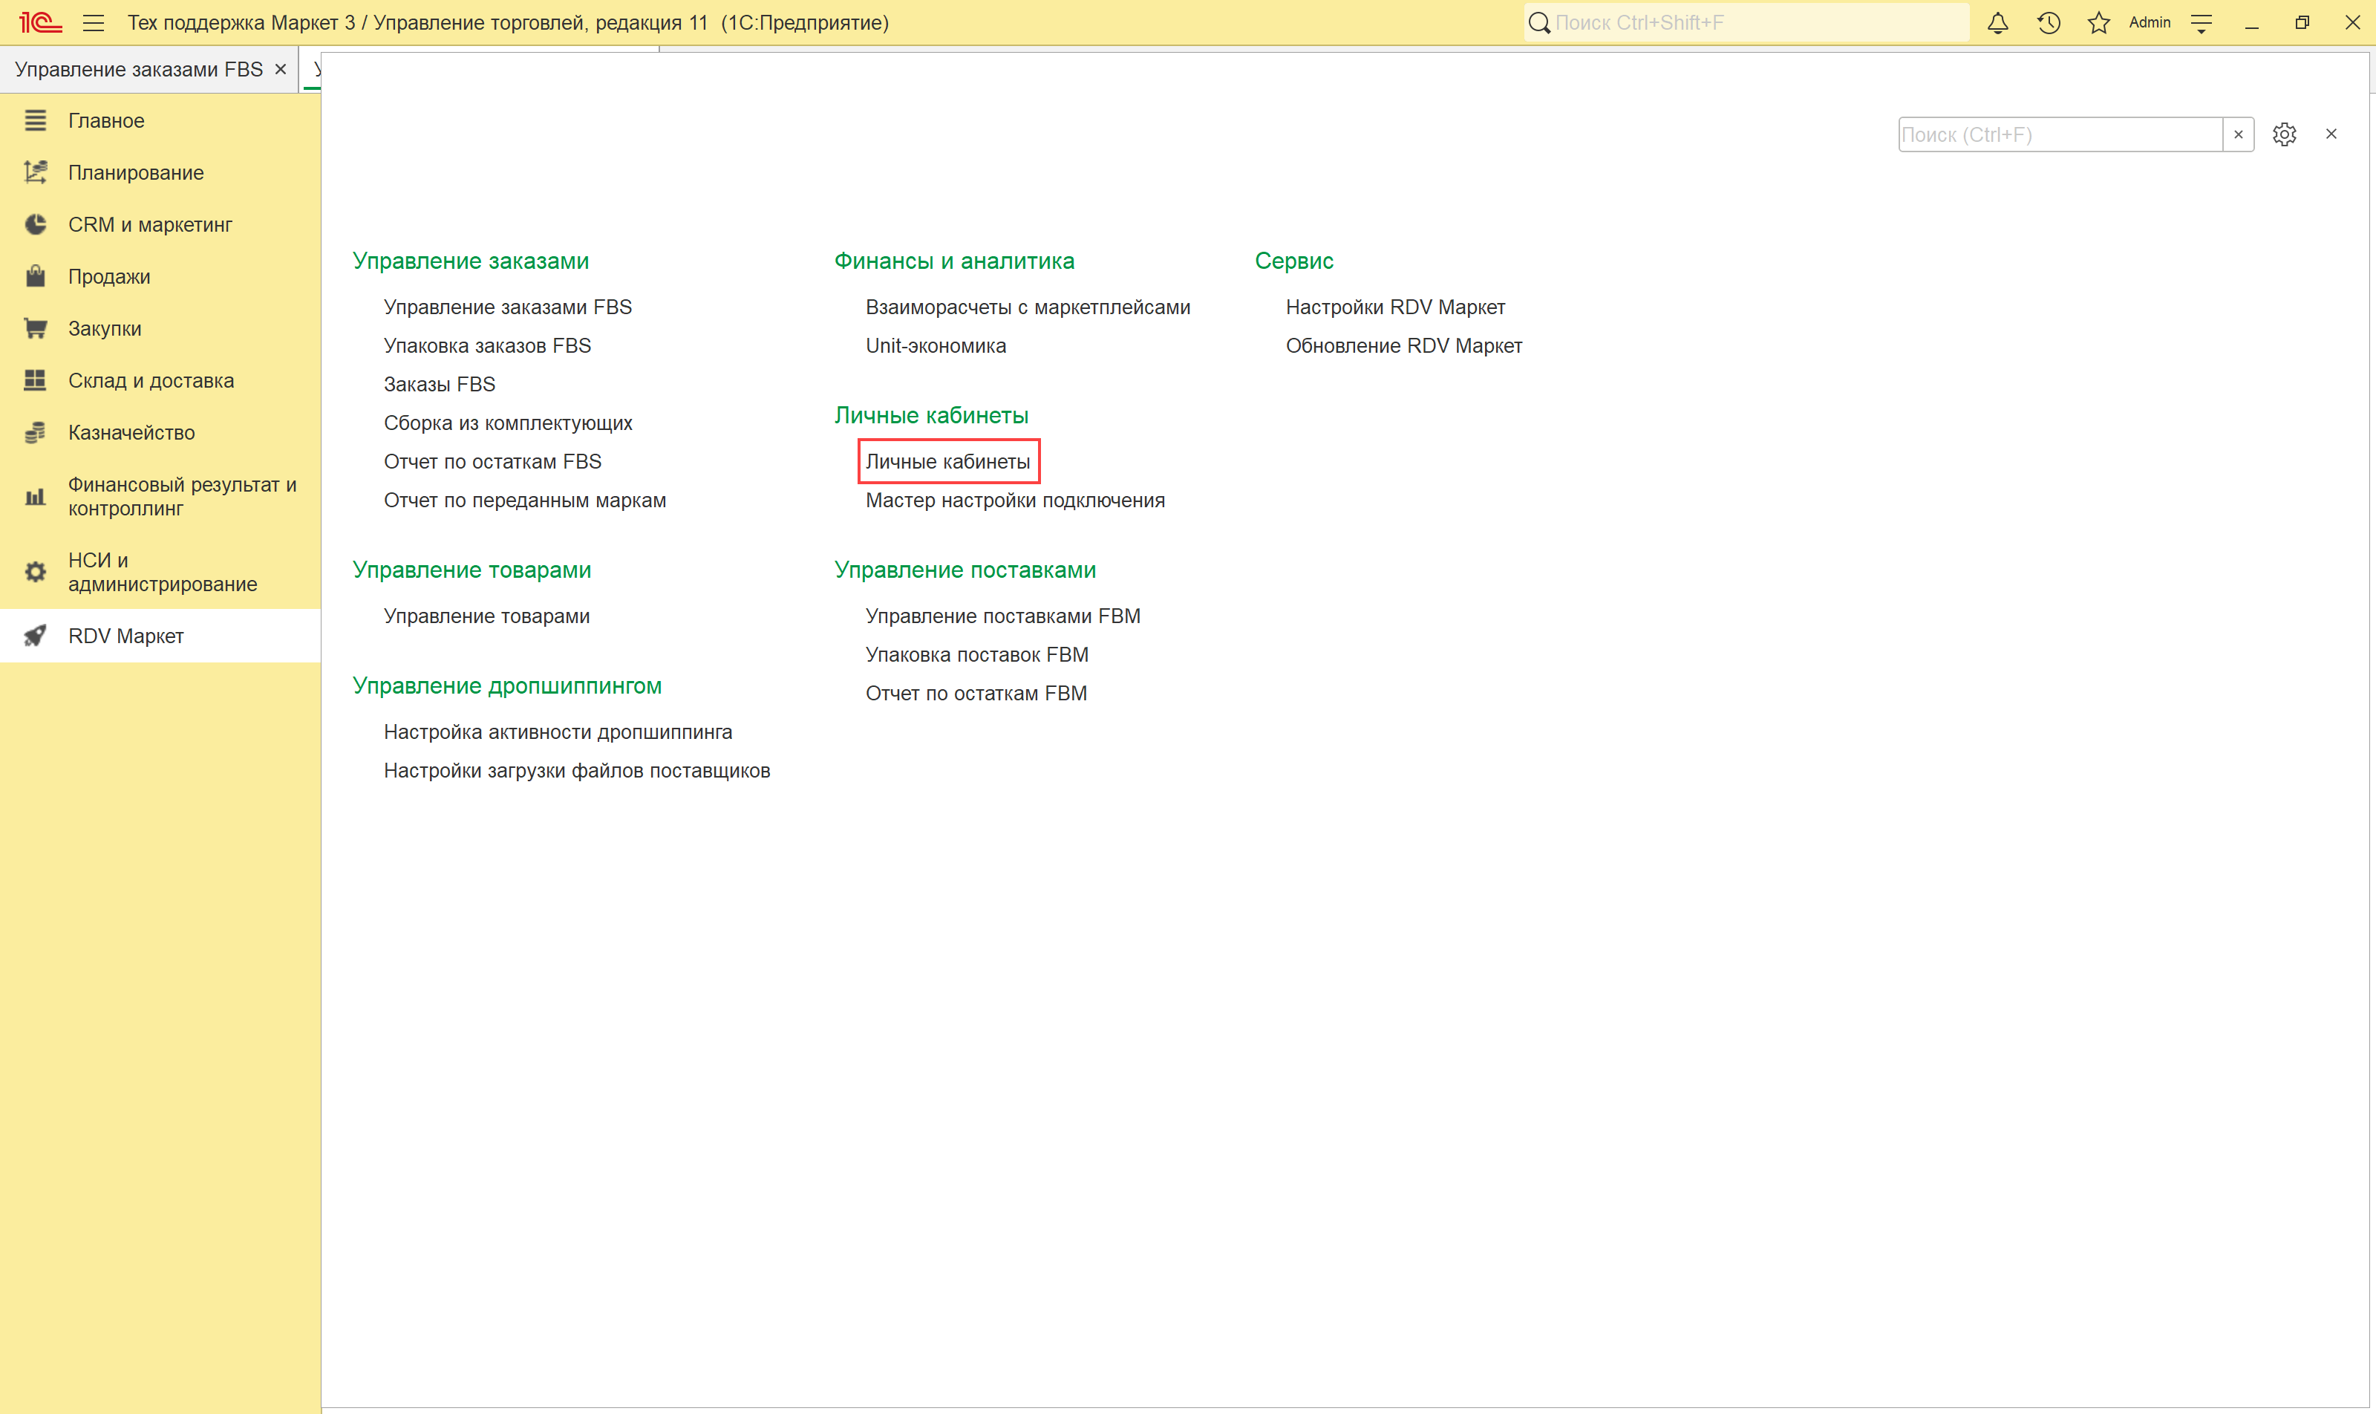
Task: Clear the menu search field
Action: [2239, 134]
